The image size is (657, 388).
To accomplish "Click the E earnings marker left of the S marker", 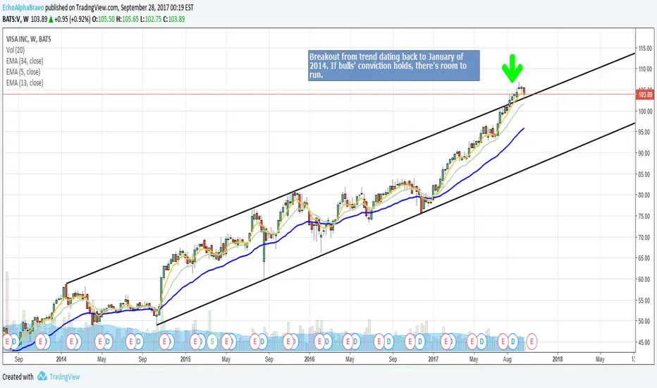I will click(x=195, y=342).
